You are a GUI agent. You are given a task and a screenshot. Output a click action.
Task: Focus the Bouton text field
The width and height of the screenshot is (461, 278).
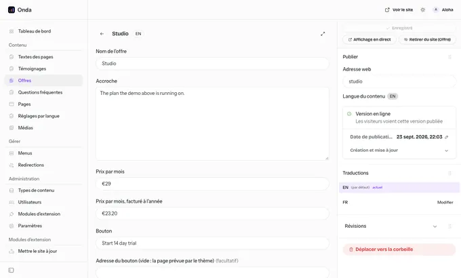212,243
